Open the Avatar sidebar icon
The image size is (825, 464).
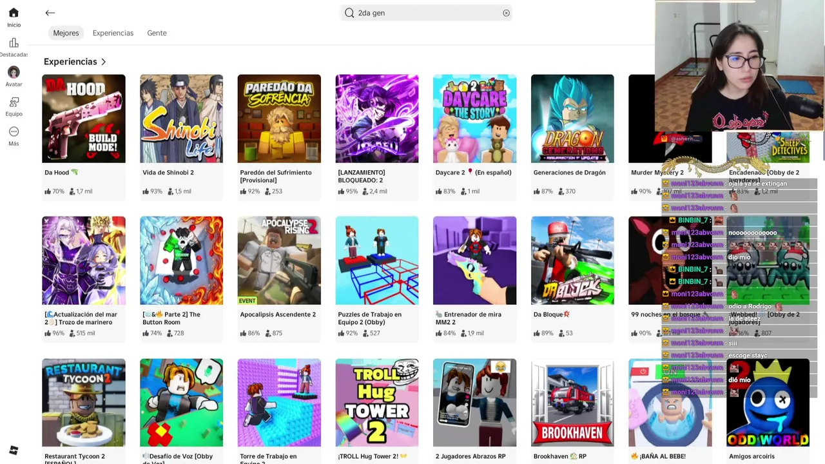point(14,72)
